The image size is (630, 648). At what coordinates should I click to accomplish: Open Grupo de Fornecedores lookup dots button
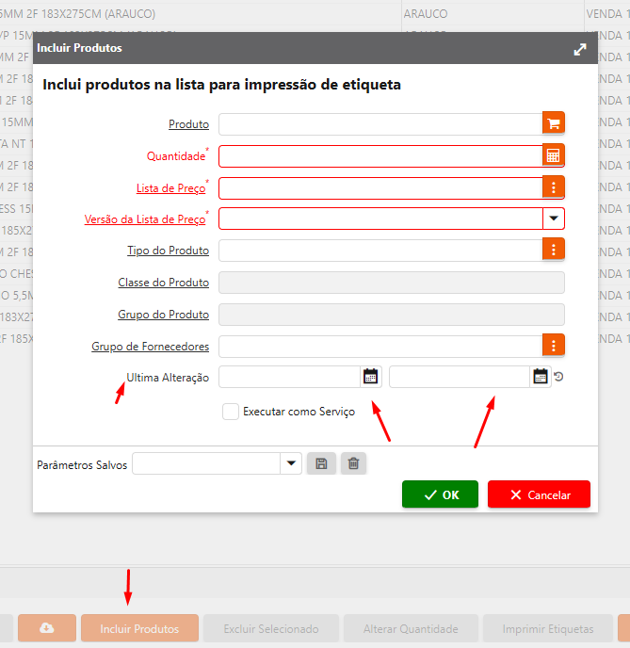coord(553,346)
